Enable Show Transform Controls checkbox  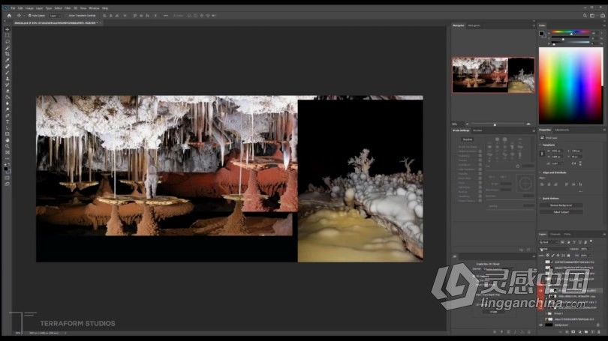[68, 15]
